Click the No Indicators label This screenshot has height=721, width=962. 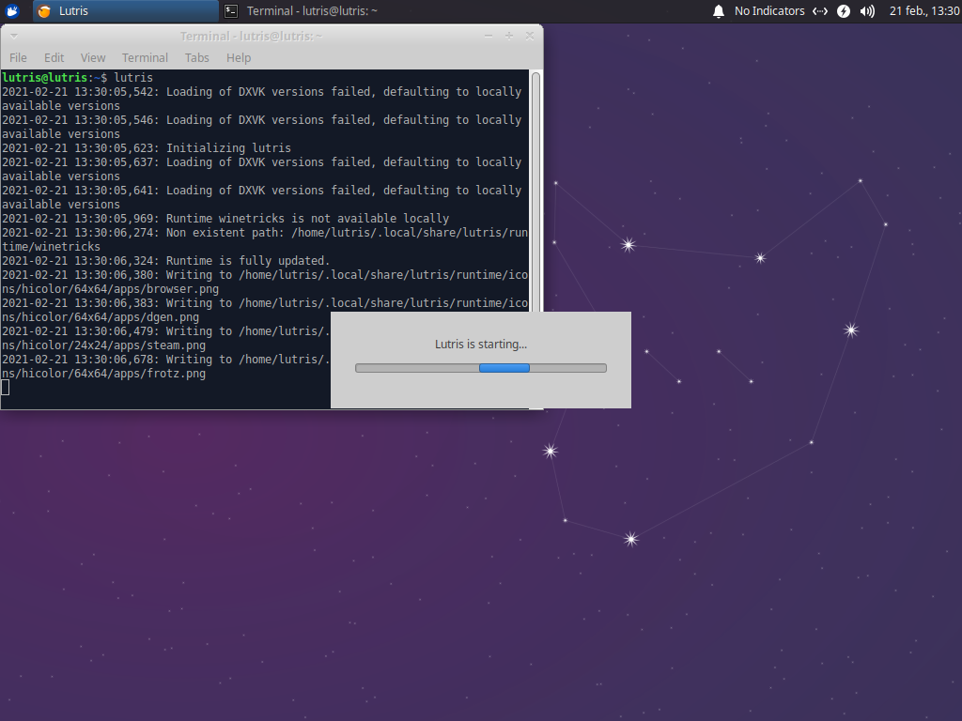click(x=768, y=11)
